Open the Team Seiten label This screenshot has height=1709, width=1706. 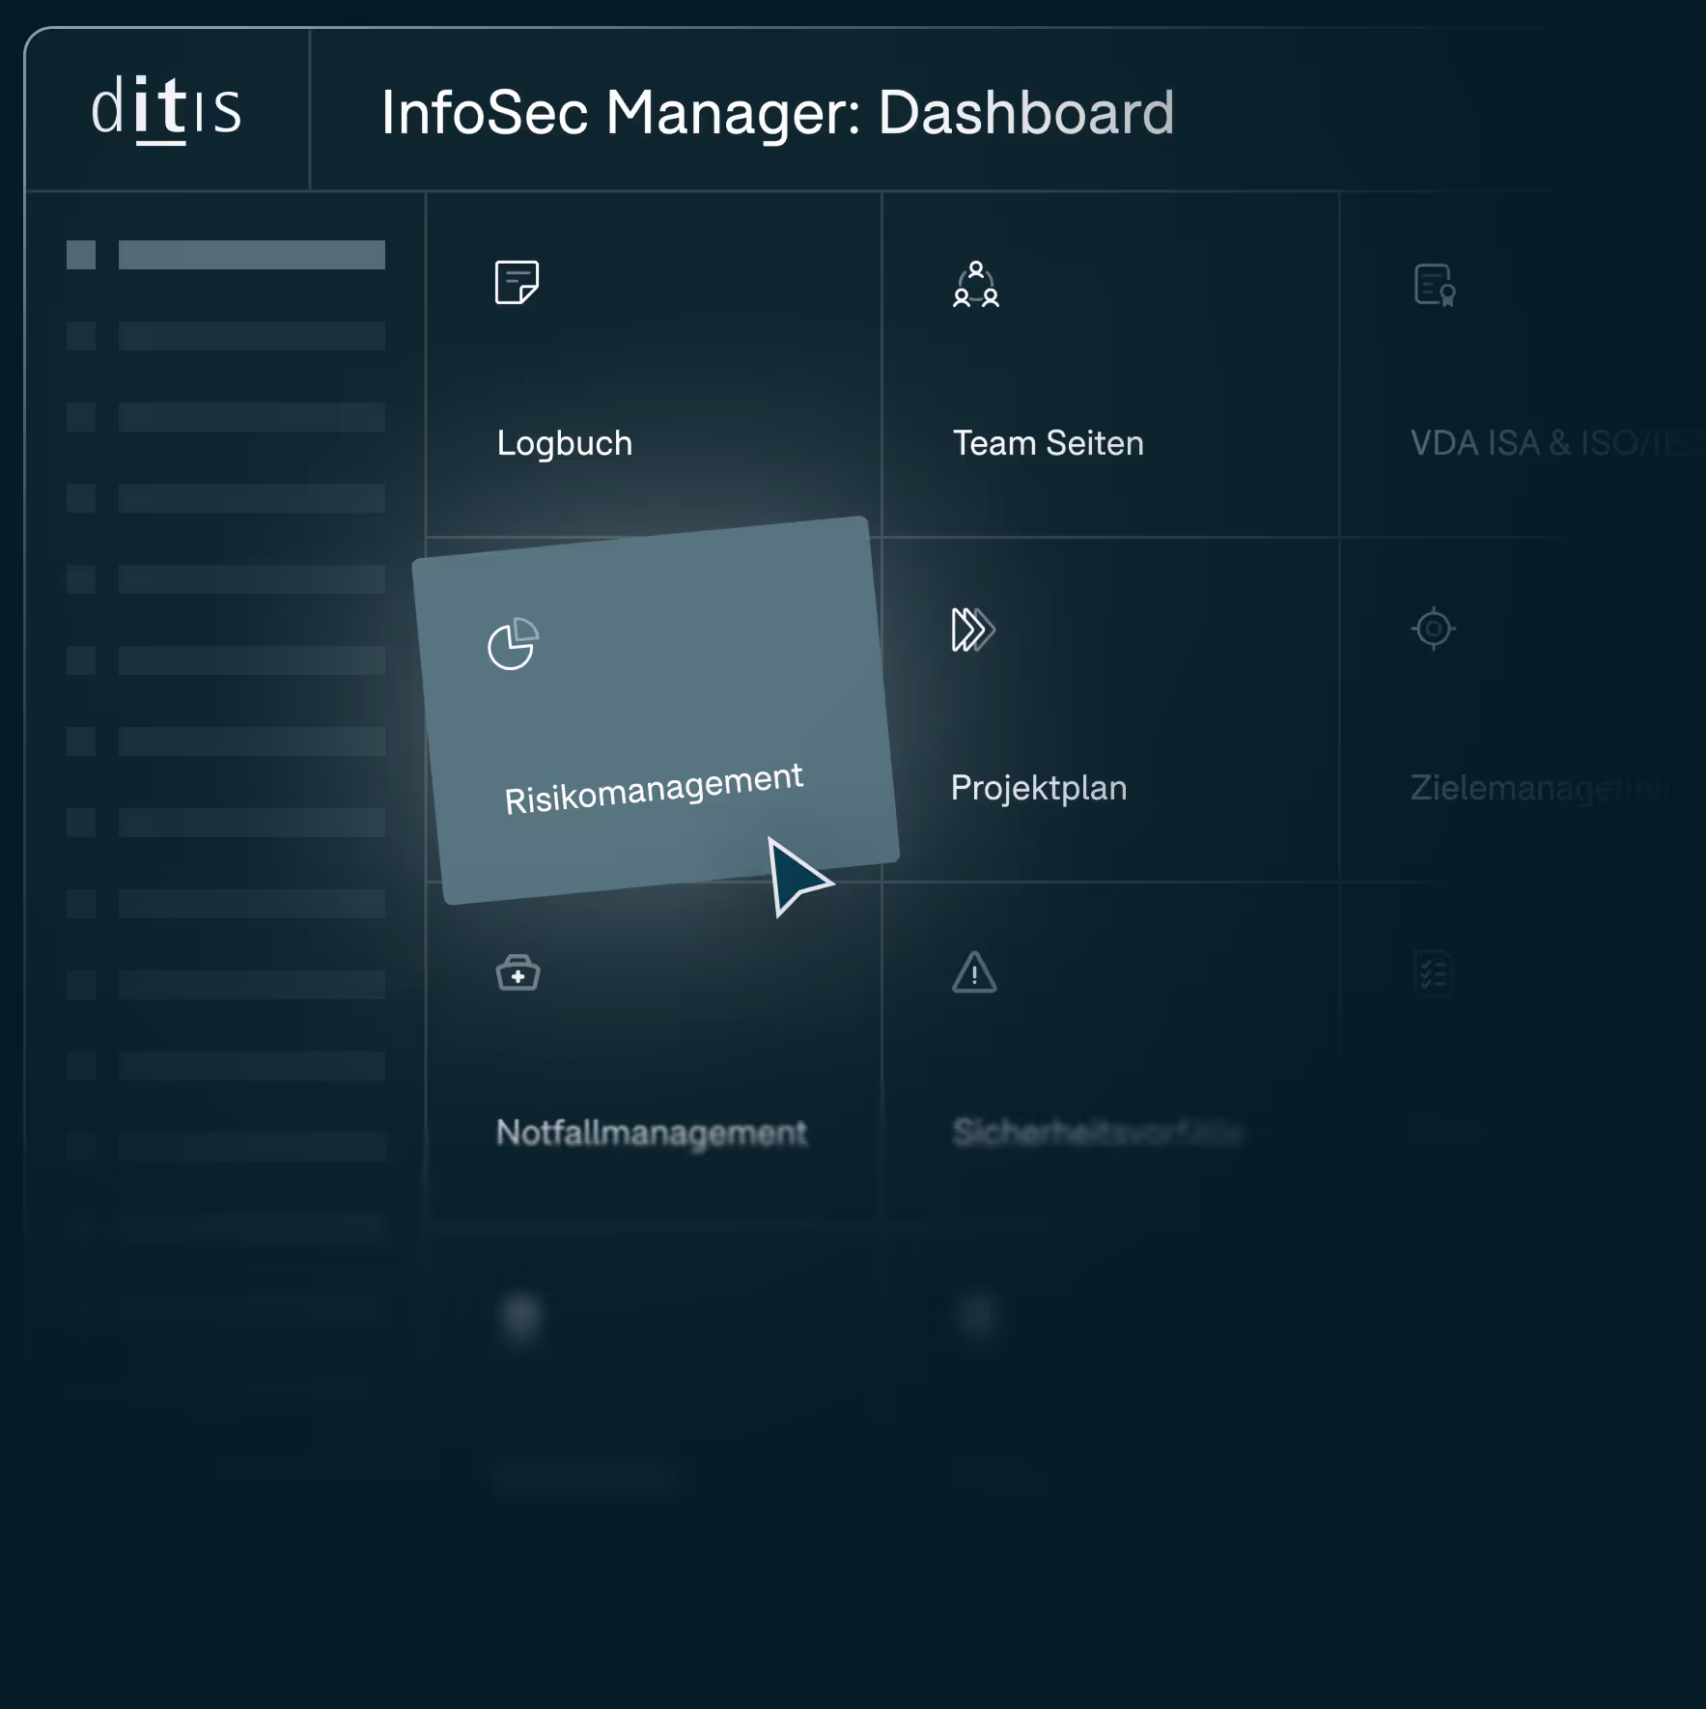(1048, 443)
